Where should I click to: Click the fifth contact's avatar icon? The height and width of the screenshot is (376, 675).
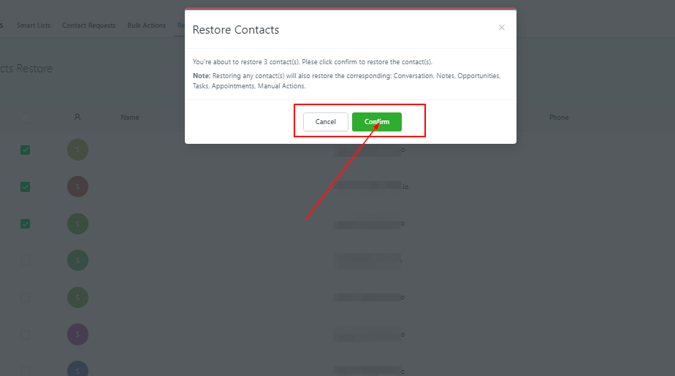(77, 297)
